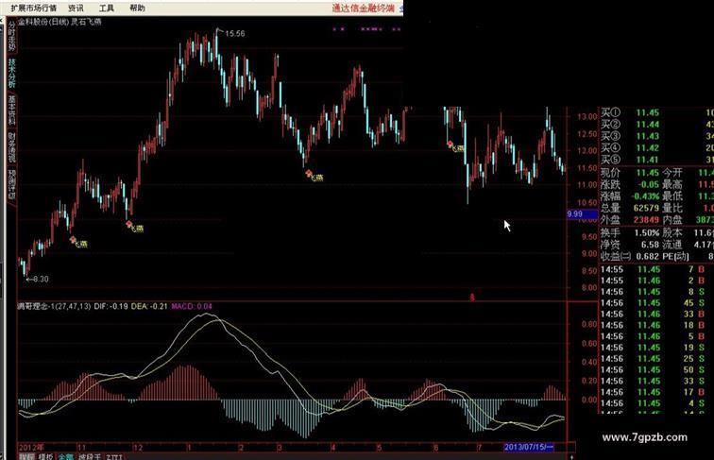
Task: Switch to the 预测评级 side tab
Action: pyautogui.click(x=12, y=185)
